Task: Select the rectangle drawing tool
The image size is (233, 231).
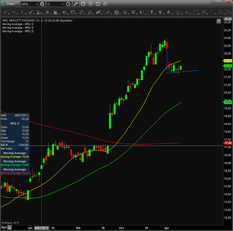Action: point(73,12)
